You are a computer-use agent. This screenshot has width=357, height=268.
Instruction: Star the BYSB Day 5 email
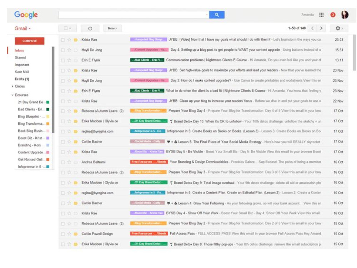pos(69,152)
